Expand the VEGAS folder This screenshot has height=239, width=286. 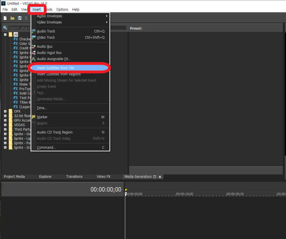(x=5, y=125)
